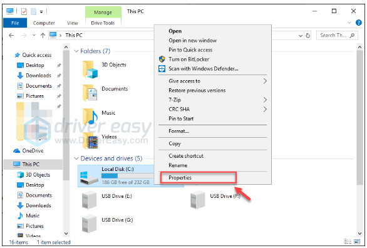Open Properties from the context menu

(180, 178)
